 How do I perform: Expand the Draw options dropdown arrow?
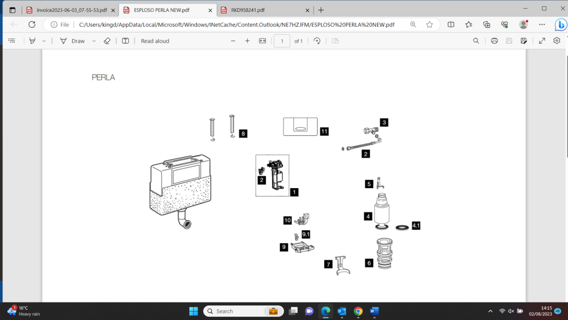[x=94, y=41]
